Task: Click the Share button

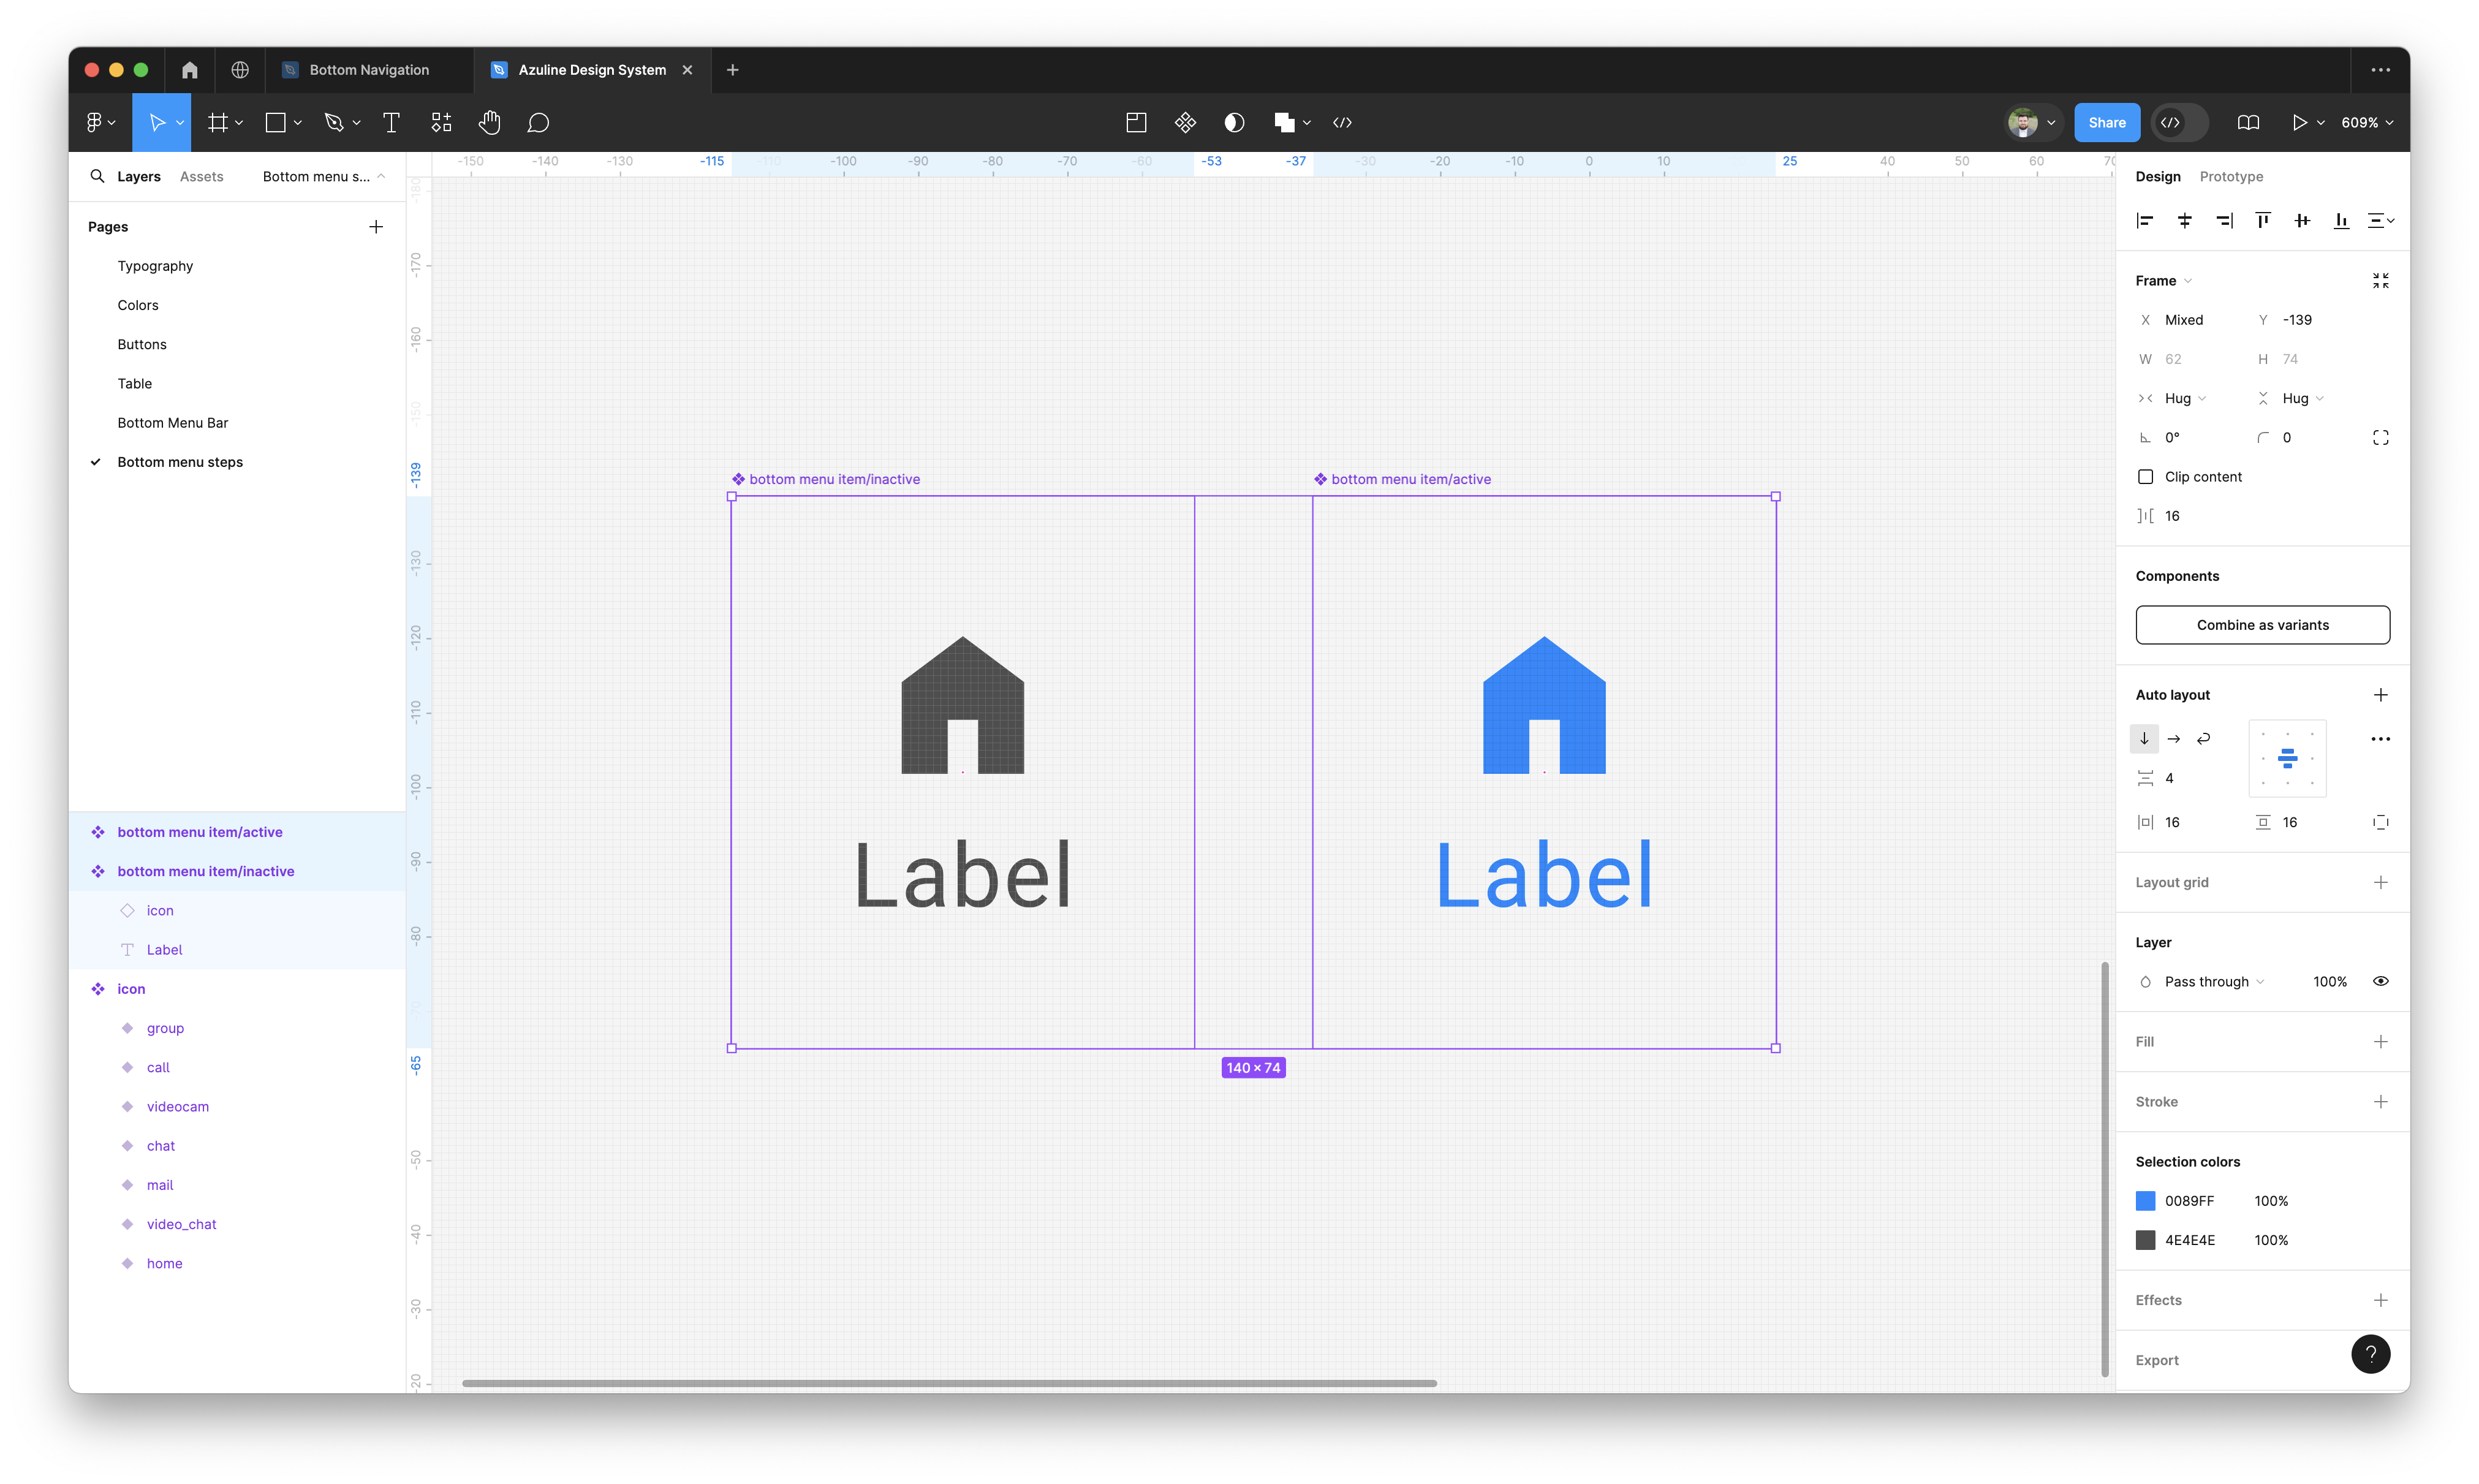Action: click(x=2106, y=122)
